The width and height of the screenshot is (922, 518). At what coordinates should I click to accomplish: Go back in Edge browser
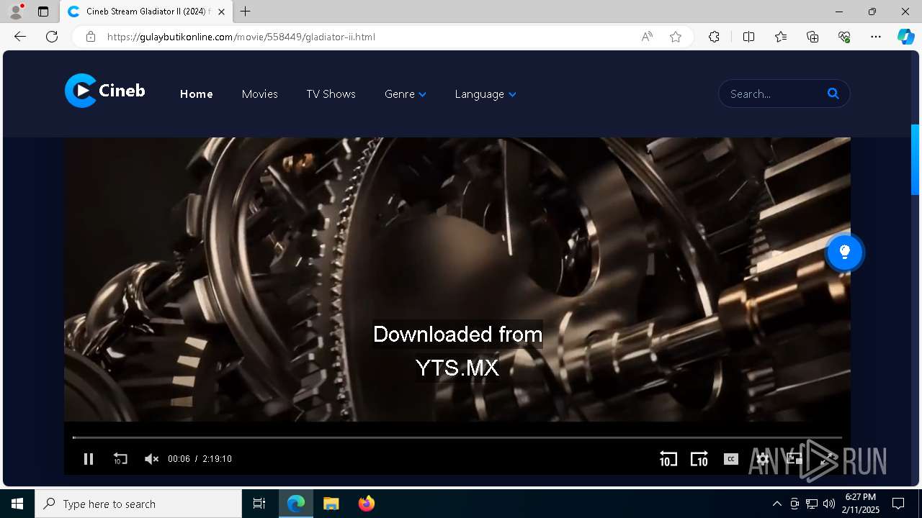(20, 37)
